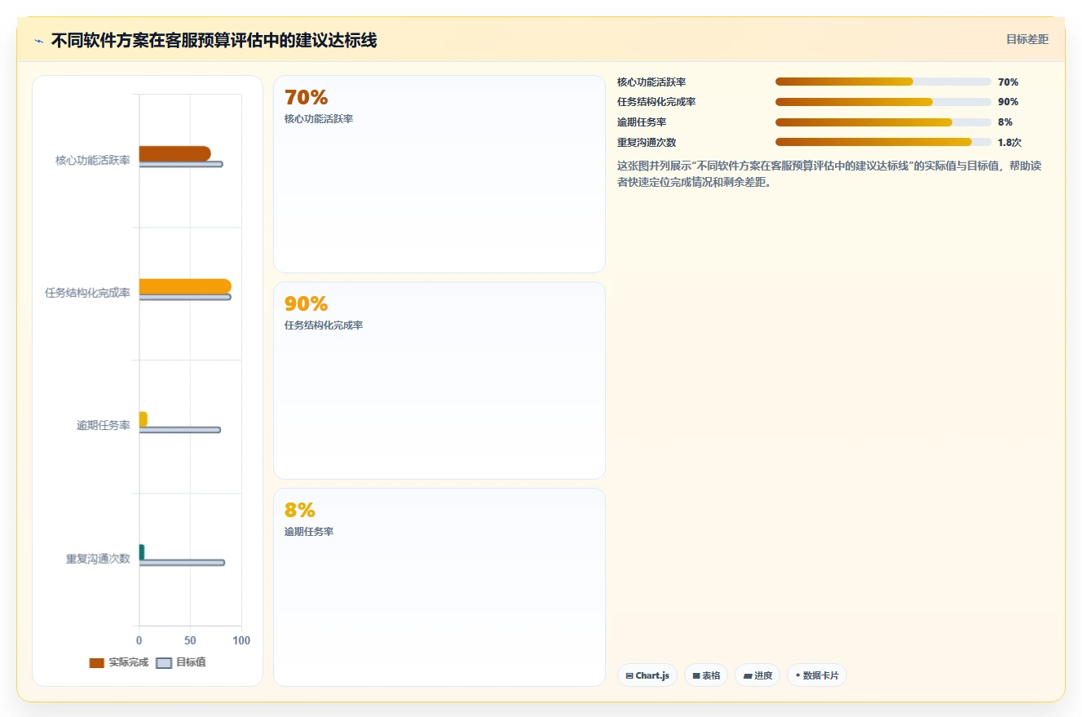This screenshot has width=1082, height=717.
Task: Click the gray target bar for 逾期任务率
Action: click(179, 430)
